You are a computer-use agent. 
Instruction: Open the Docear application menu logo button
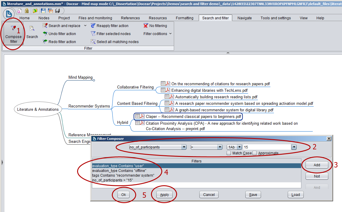point(9,14)
